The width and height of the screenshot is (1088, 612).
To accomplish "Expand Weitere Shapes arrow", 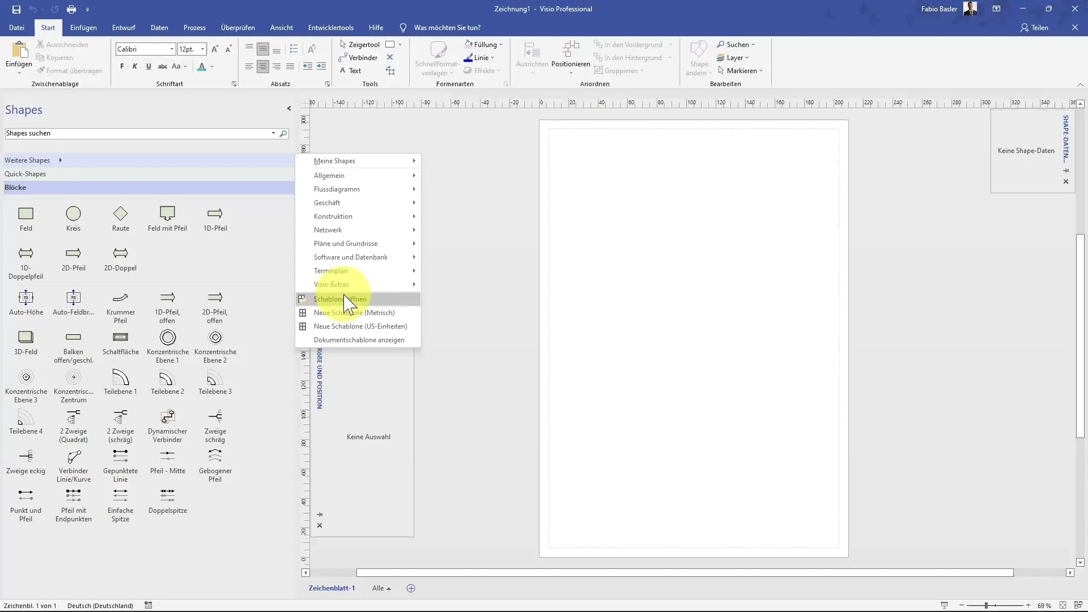I will pos(60,160).
